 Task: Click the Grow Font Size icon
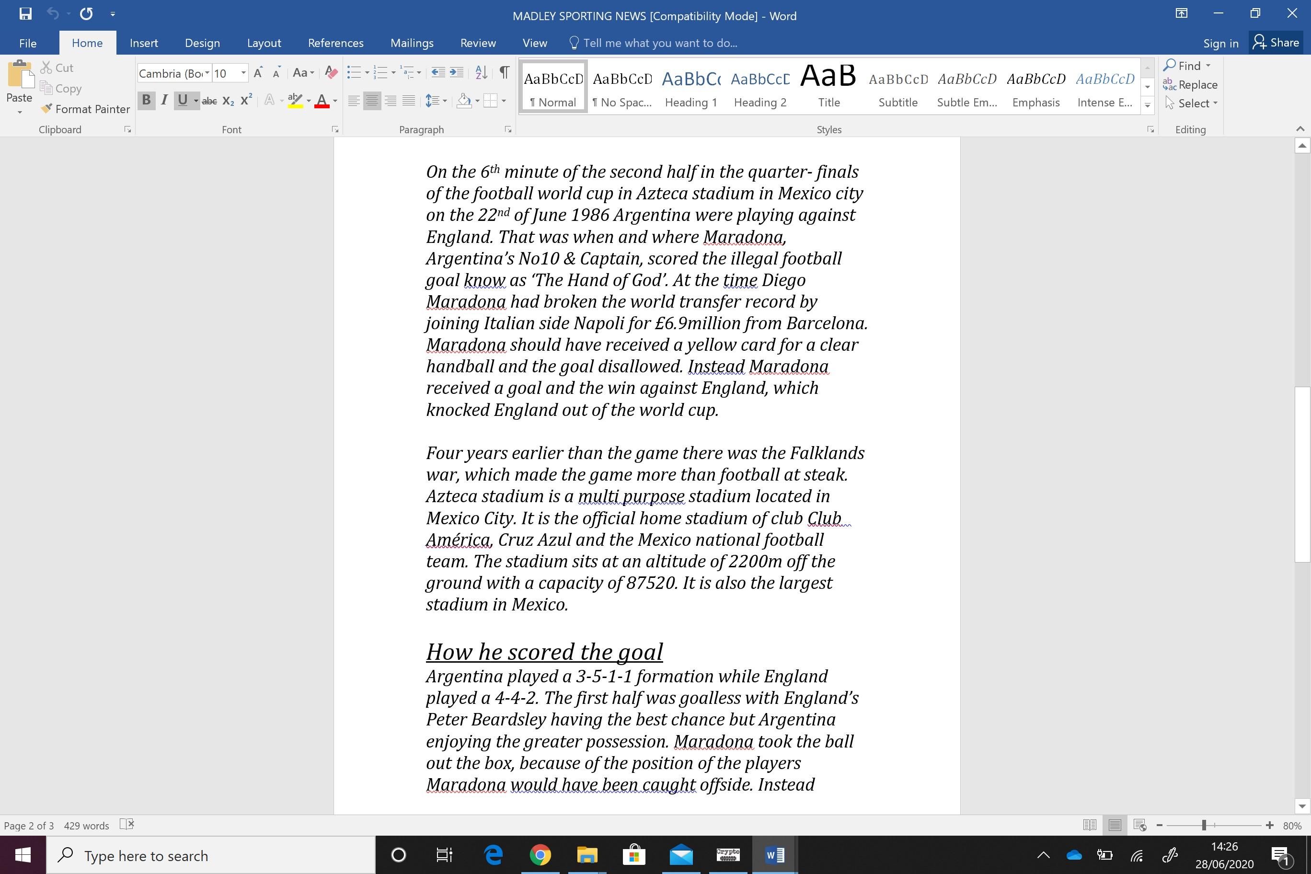(x=257, y=72)
